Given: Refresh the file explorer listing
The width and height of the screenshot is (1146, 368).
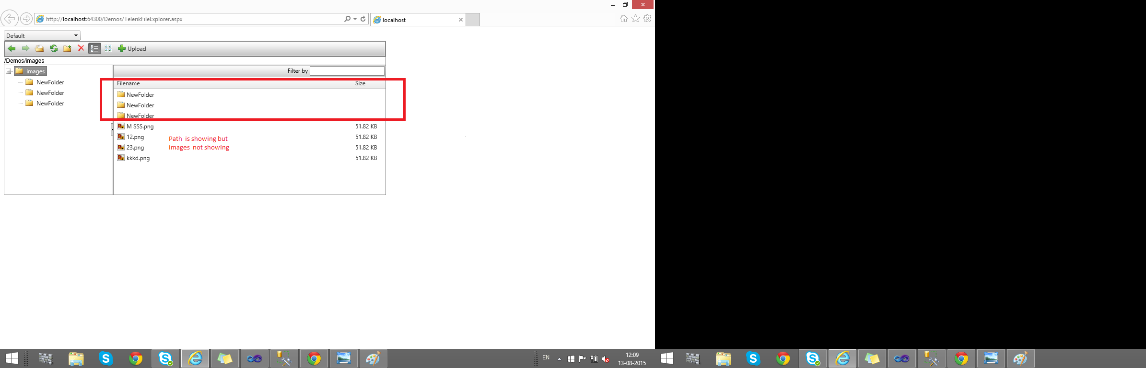Looking at the screenshot, I should click(x=54, y=48).
